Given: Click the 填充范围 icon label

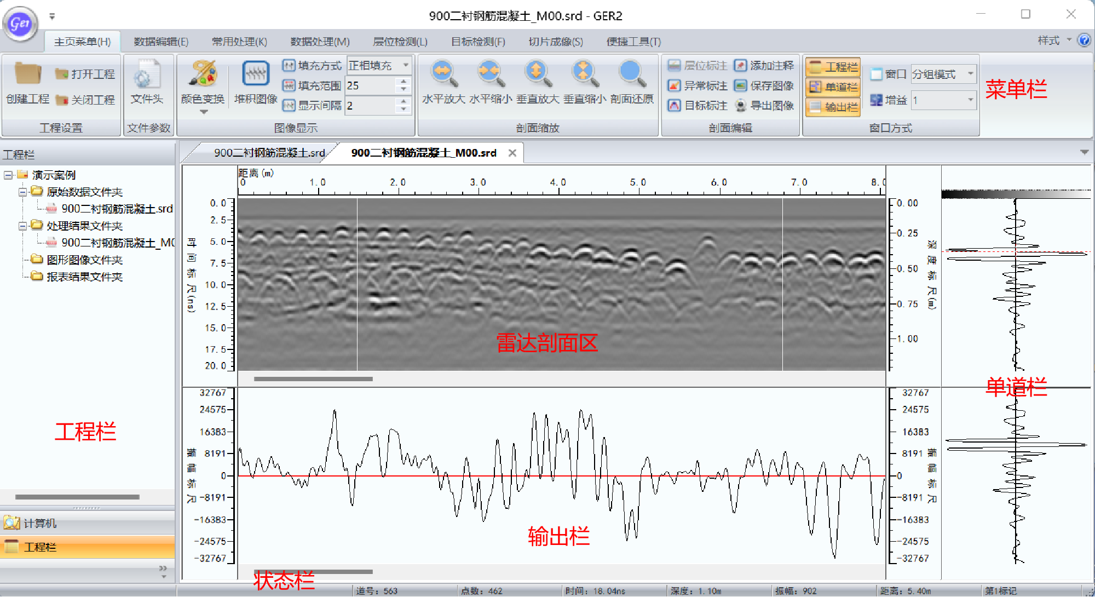Looking at the screenshot, I should (x=289, y=85).
